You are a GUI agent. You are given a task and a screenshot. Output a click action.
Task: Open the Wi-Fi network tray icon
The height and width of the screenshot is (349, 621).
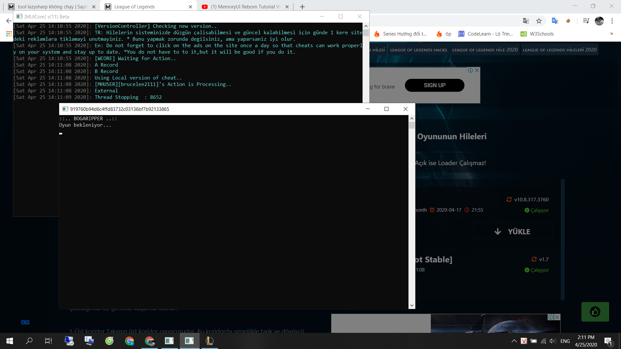click(543, 341)
